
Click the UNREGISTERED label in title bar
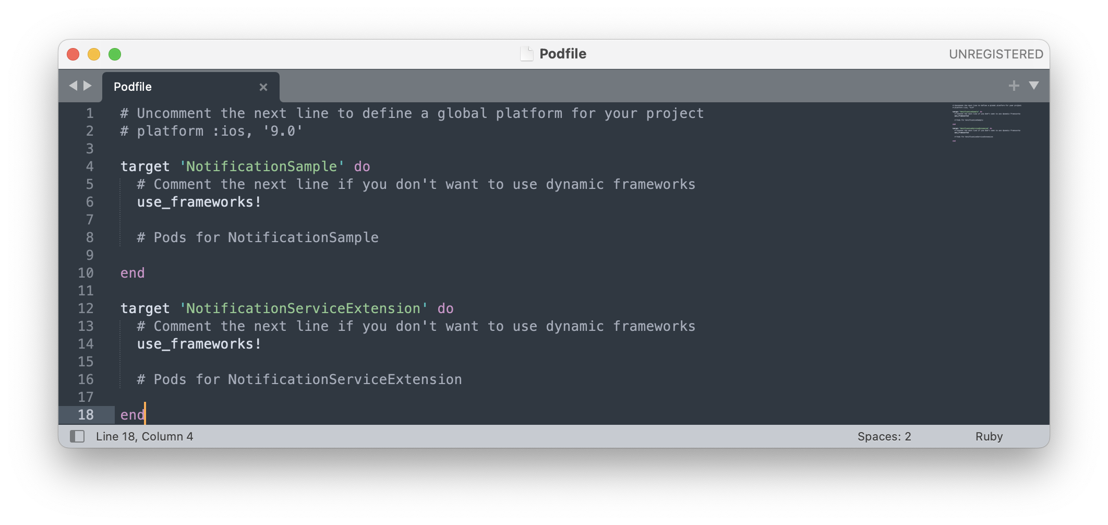(995, 54)
